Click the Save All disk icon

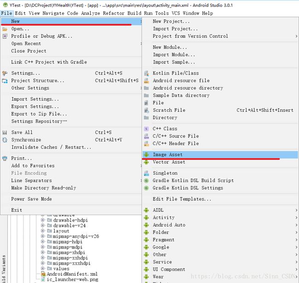pyautogui.click(x=5, y=133)
